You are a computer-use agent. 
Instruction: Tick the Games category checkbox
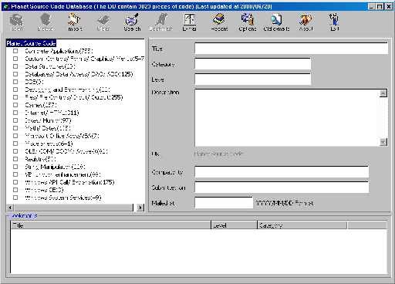pyautogui.click(x=15, y=105)
